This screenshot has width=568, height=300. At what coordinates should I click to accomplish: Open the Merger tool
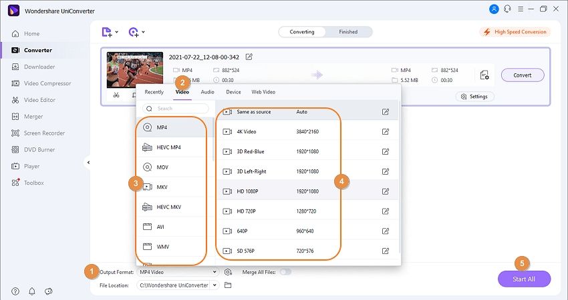click(x=27, y=117)
